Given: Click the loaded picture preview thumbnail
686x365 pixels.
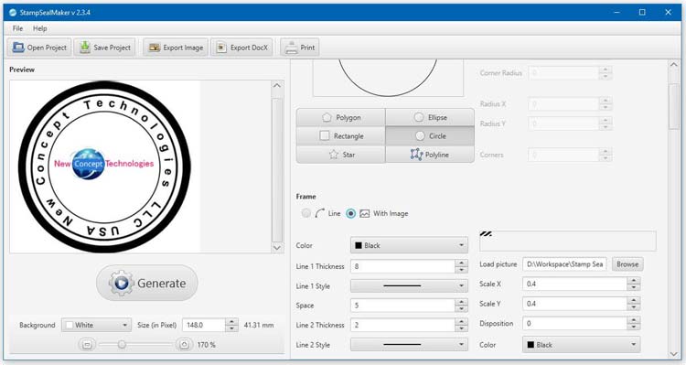Looking at the screenshot, I should click(568, 241).
